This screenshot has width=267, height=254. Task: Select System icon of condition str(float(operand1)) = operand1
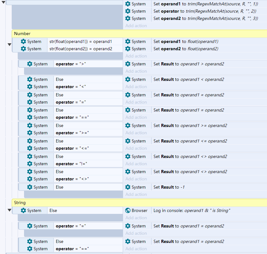23,41
